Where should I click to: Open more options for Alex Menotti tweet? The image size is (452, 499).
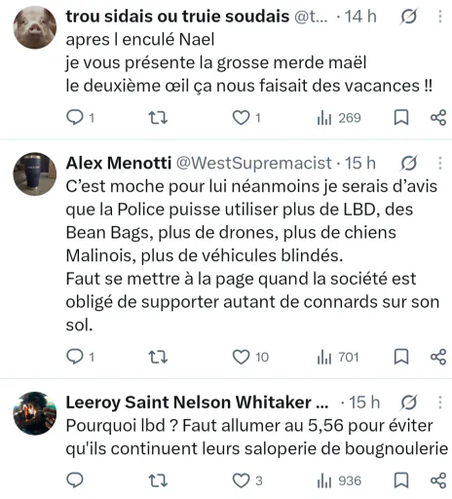click(440, 163)
